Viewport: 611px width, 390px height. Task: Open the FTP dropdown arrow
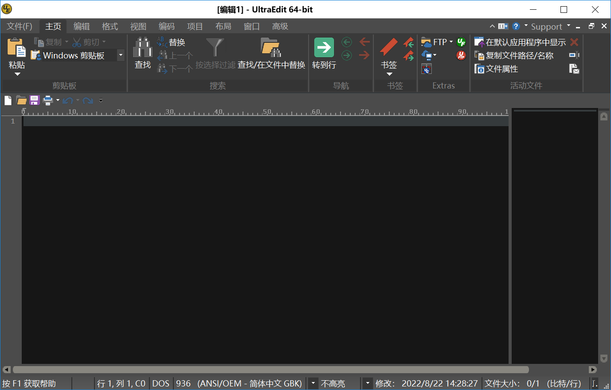451,42
